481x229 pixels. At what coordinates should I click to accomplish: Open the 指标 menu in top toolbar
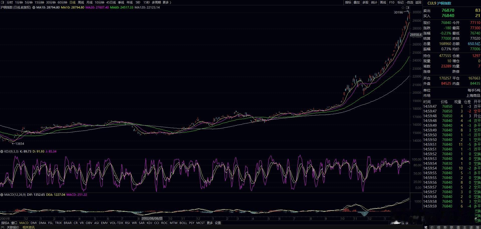348,2
